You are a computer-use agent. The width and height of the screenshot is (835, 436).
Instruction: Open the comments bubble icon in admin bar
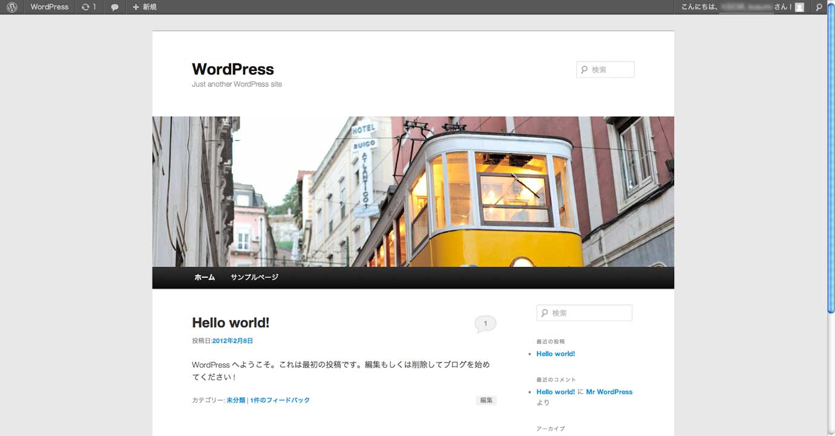pos(114,7)
